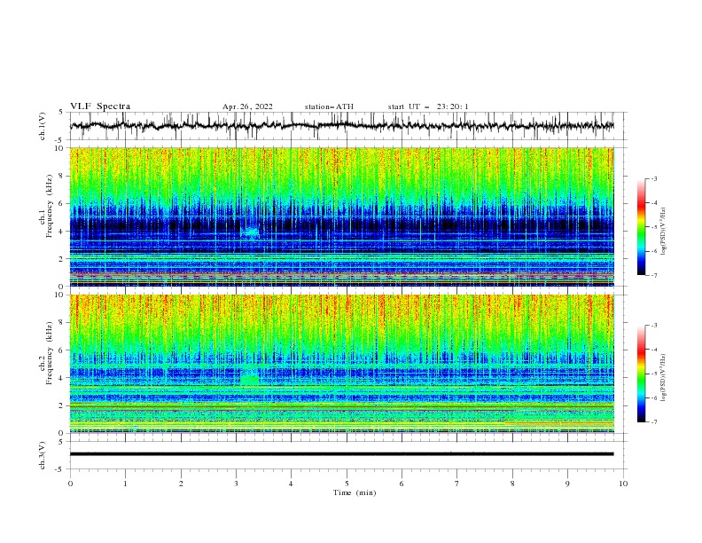702x543 pixels.
Task: Click inside the ch.1 spectrogram panel
Action: click(341, 216)
